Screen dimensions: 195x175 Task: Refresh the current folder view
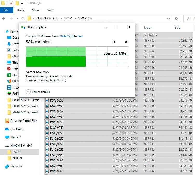point(176,18)
